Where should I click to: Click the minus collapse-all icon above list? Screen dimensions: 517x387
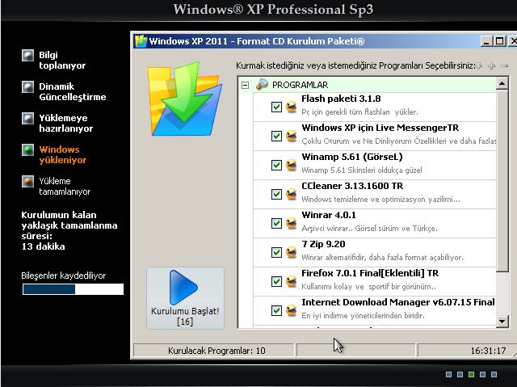click(x=504, y=66)
